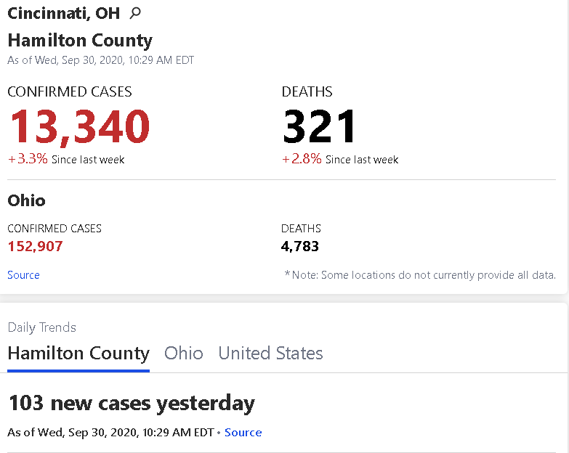The height and width of the screenshot is (453, 569).
Task: Select the Hamilton County daily trends tab
Action: click(78, 354)
